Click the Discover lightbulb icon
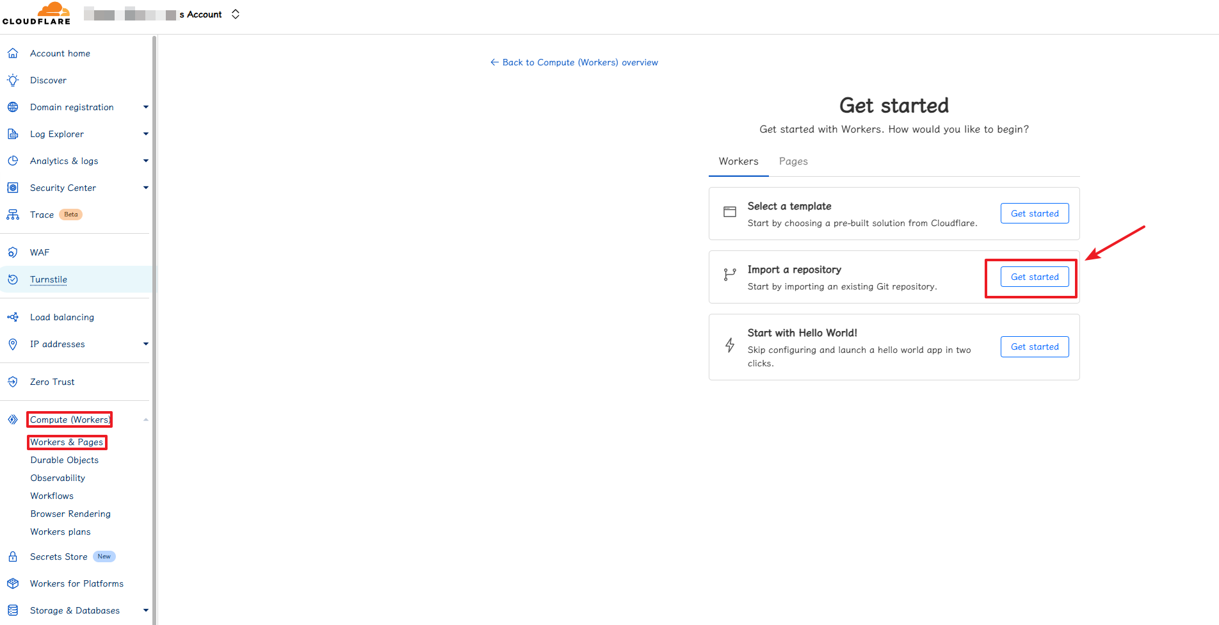The height and width of the screenshot is (625, 1219). (13, 80)
